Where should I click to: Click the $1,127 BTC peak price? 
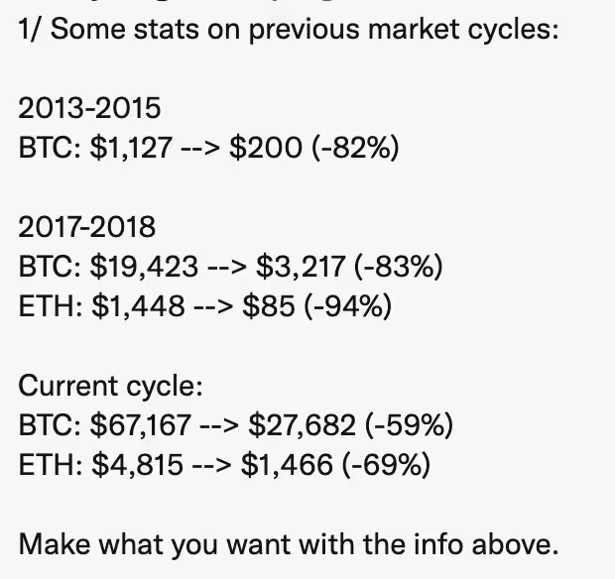pyautogui.click(x=132, y=148)
